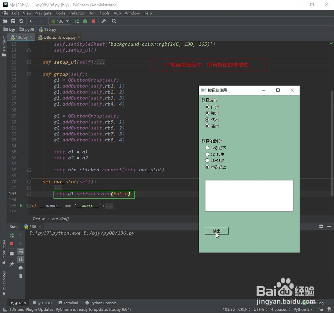
Task: Open the Favorites side panel
Action: tap(4, 283)
